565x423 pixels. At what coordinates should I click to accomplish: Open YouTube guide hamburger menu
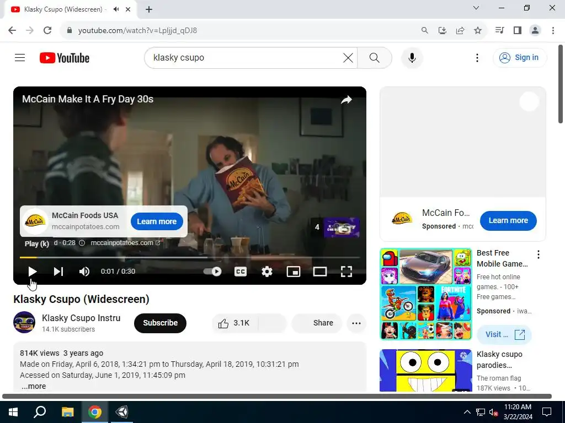click(20, 57)
